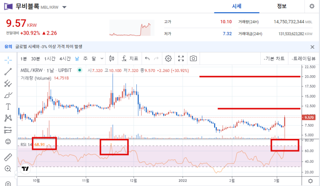Open the indicators (지표) menu

[130, 58]
